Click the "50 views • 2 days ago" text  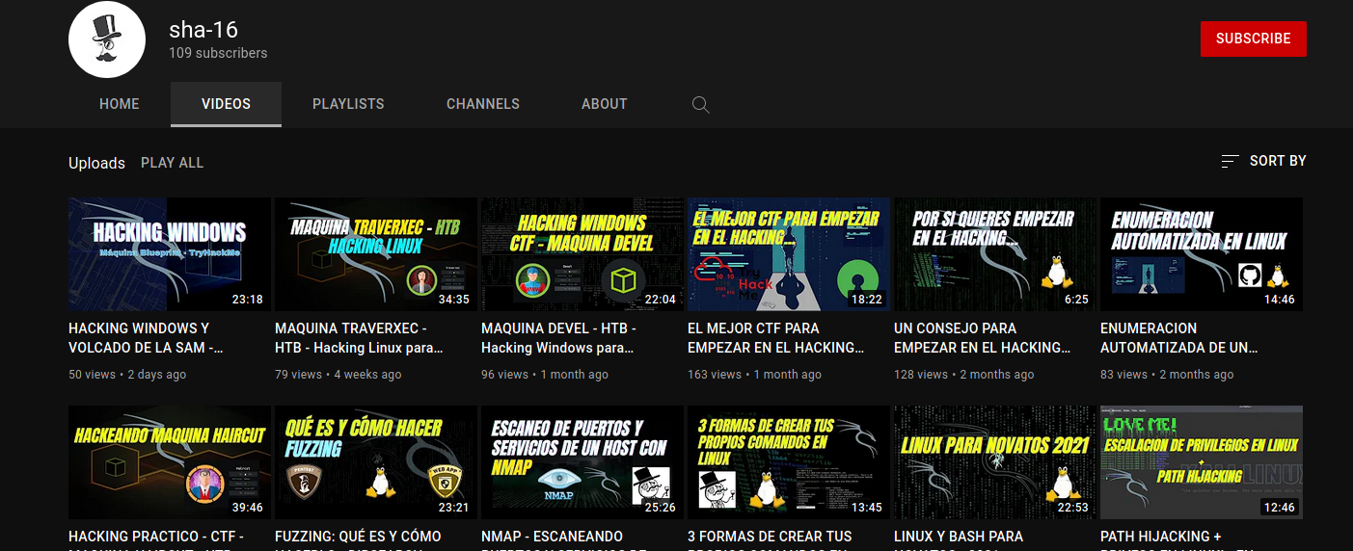(x=127, y=375)
